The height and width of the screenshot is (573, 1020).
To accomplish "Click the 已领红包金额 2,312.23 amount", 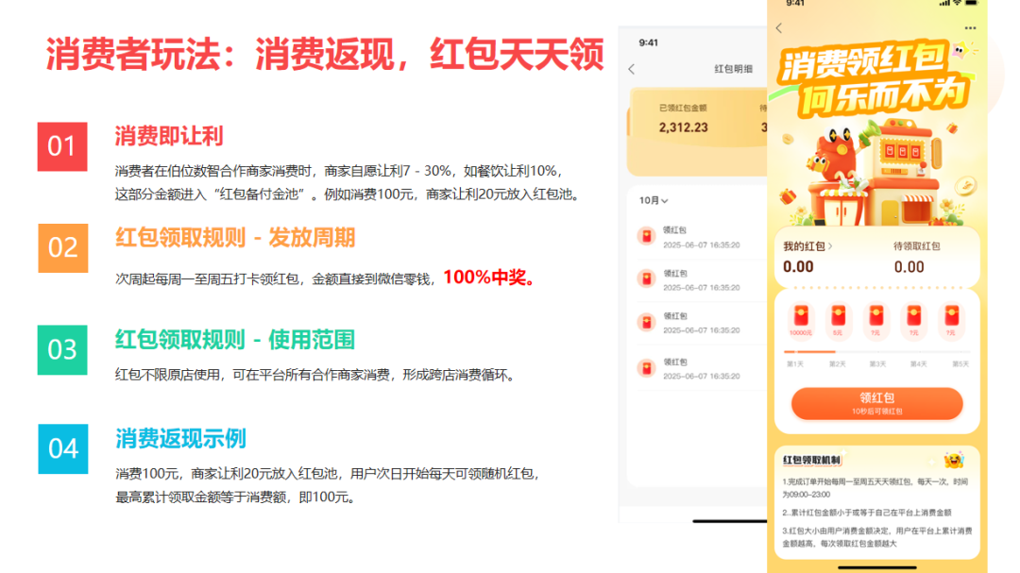I will 683,127.
